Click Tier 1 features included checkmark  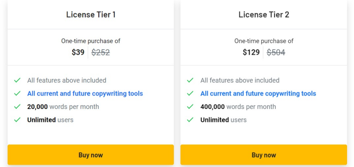coord(17,80)
